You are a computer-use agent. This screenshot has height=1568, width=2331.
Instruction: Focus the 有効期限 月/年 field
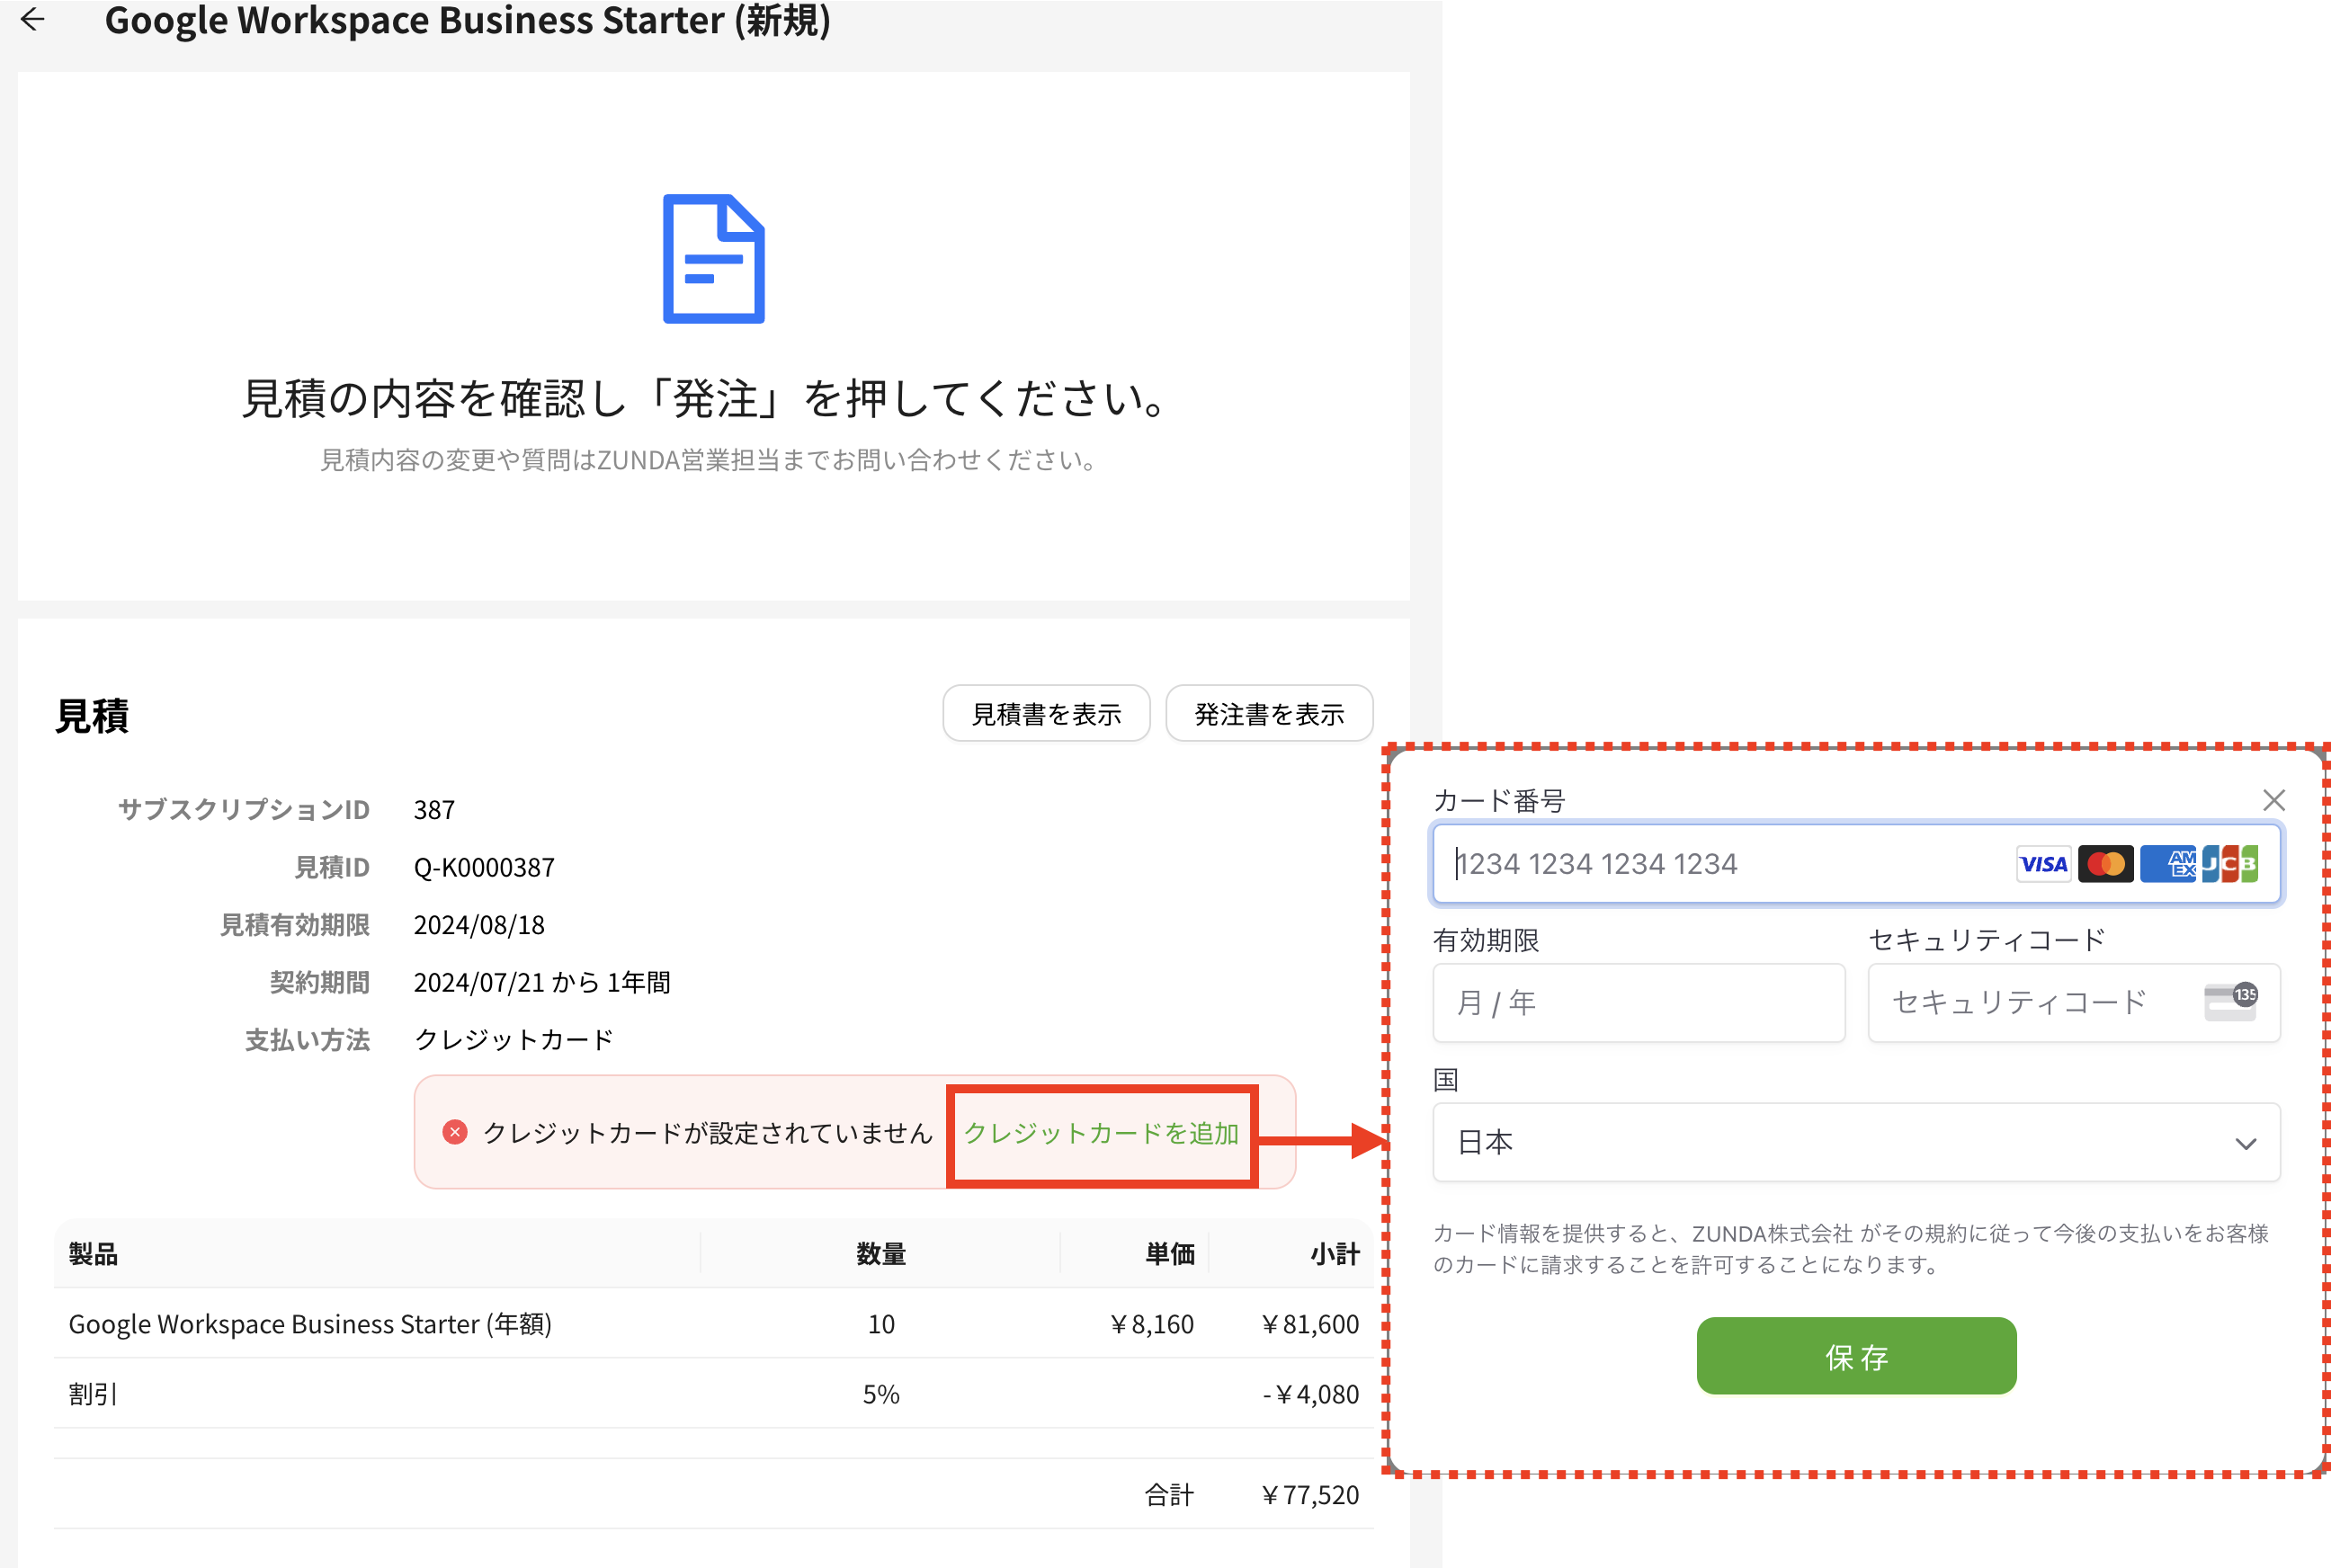point(1638,1002)
